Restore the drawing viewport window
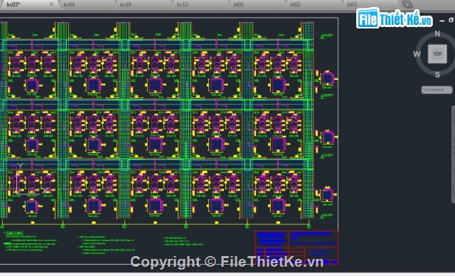Screen dimensions: 455x276 pos(451,20)
